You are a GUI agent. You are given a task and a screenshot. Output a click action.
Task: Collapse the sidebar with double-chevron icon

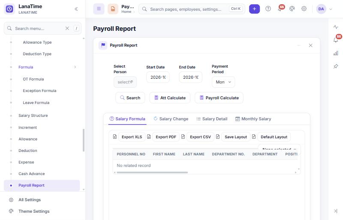pyautogui.click(x=76, y=9)
